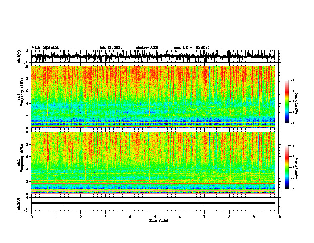Screen dimensions: 314x243
Task: Click the "8" kHz tick of ch.1 spectrogram
Action: 27,79
